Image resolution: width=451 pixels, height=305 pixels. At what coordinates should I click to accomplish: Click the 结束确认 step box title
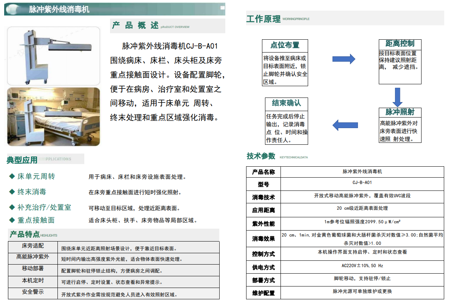coord(287,103)
